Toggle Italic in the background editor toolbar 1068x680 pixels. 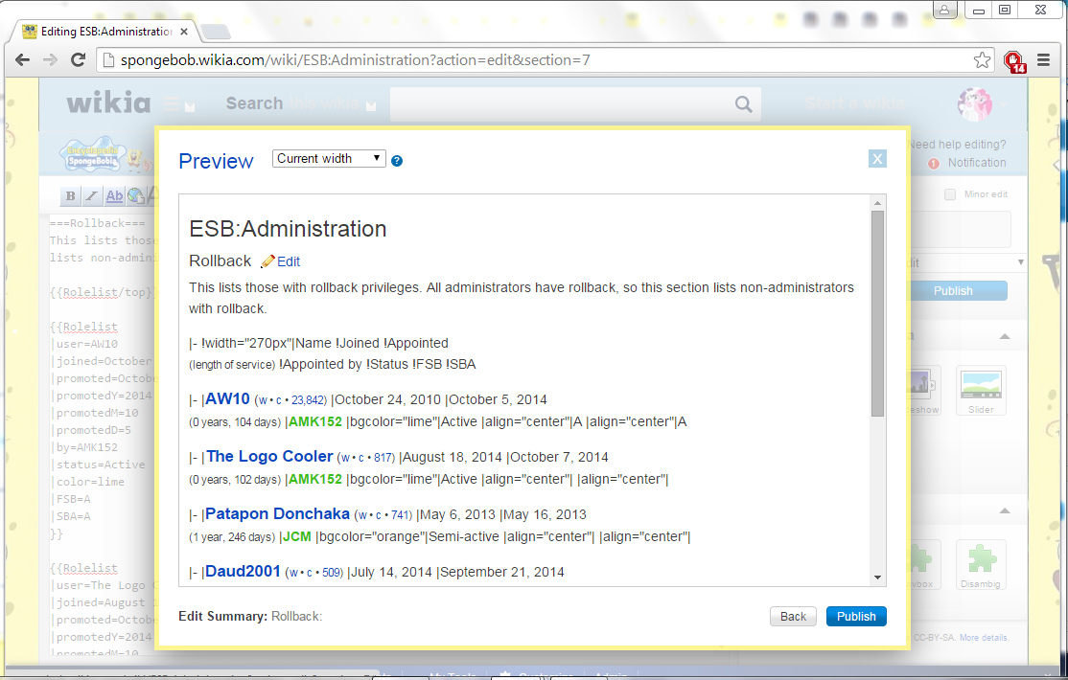coord(91,196)
